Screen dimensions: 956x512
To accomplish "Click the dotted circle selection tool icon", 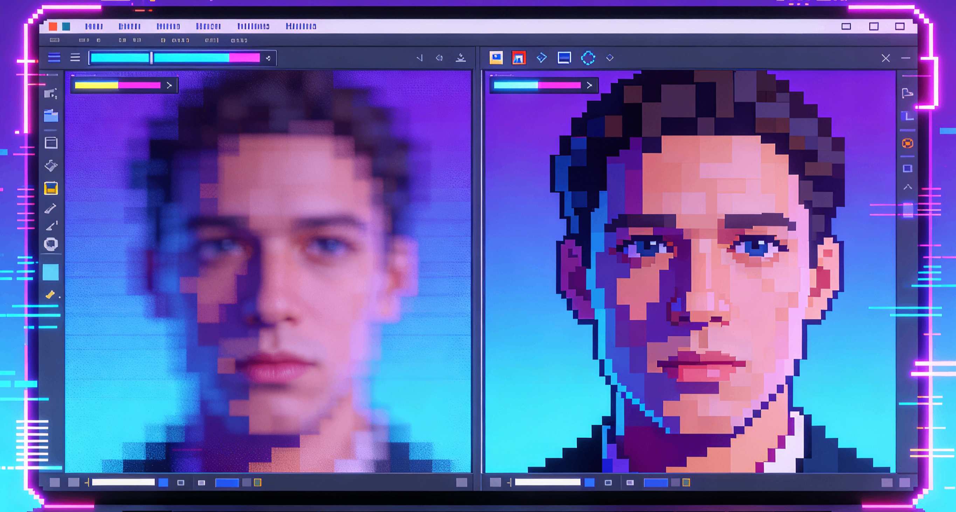I will (588, 58).
